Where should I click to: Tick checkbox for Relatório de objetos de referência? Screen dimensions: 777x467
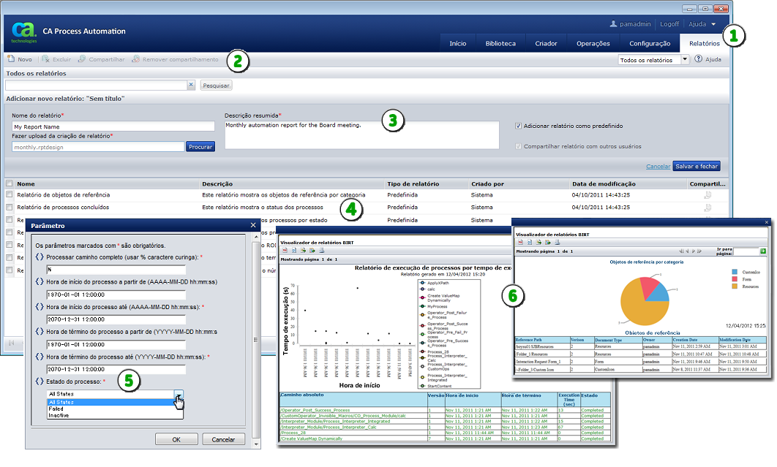tap(10, 195)
